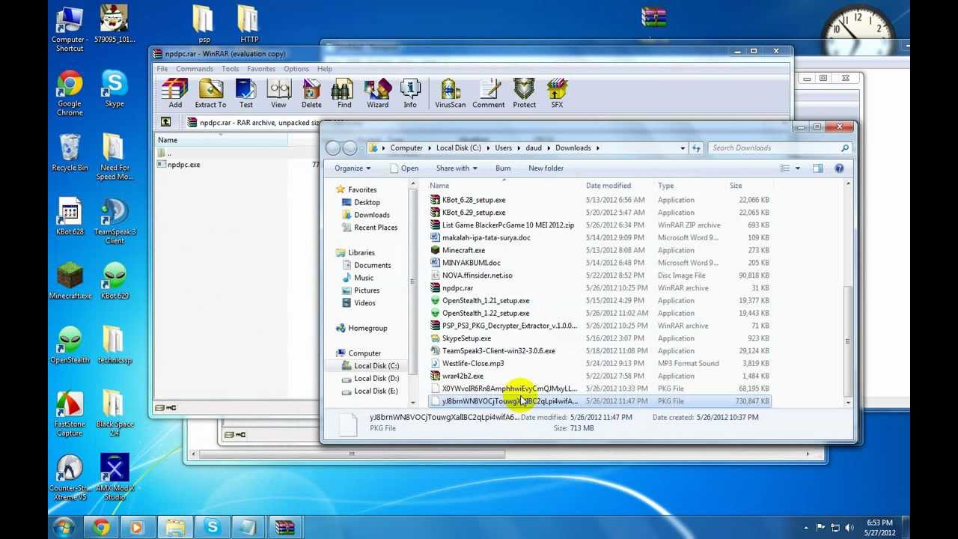958x539 pixels.
Task: Select Downloads under Favorites
Action: pos(372,215)
